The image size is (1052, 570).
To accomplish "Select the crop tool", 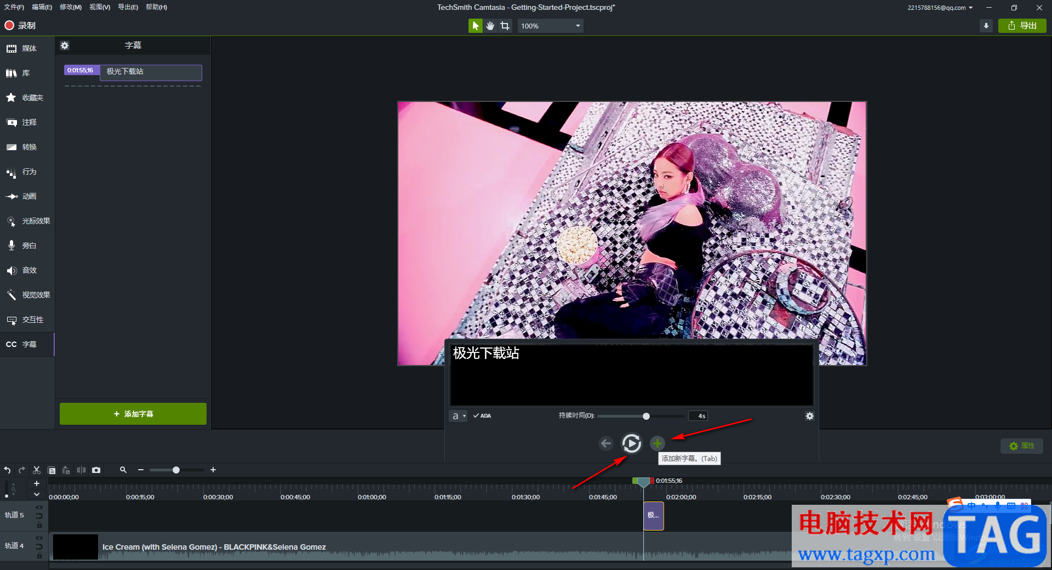I will 505,26.
